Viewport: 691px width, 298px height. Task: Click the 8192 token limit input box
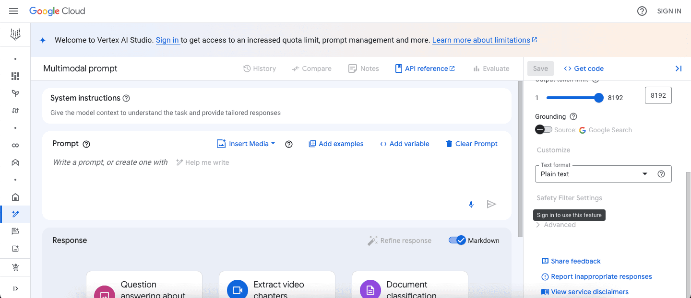click(658, 95)
